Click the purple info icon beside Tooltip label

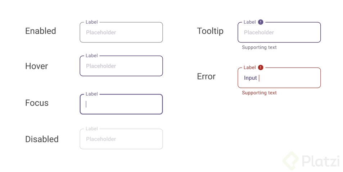(x=261, y=22)
